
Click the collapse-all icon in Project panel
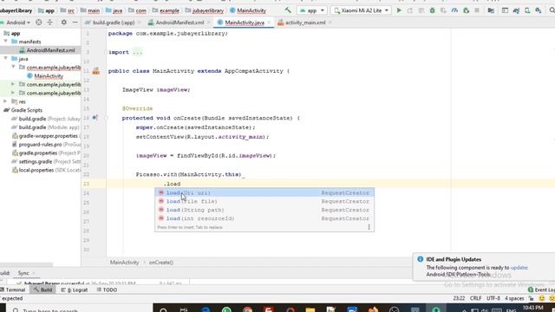(50, 23)
